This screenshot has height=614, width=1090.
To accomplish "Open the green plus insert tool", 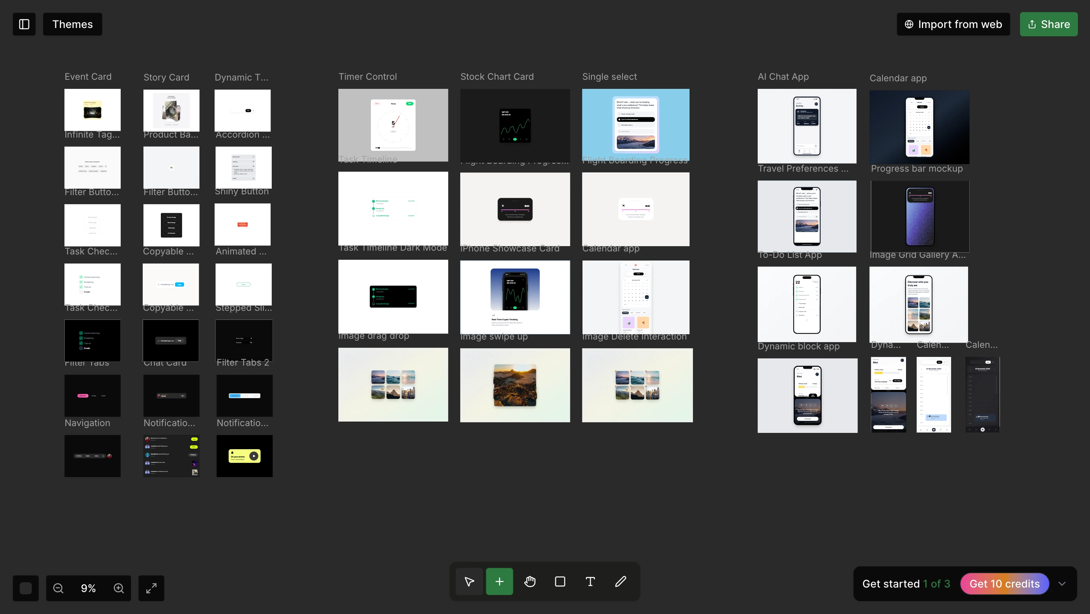I will click(x=499, y=581).
